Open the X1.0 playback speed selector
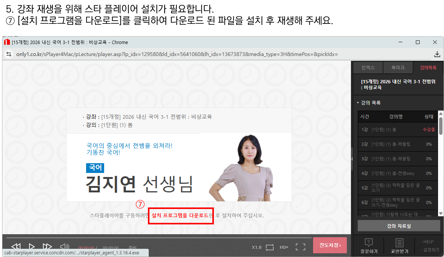Image resolution: width=444 pixels, height=257 pixels. 256,247
